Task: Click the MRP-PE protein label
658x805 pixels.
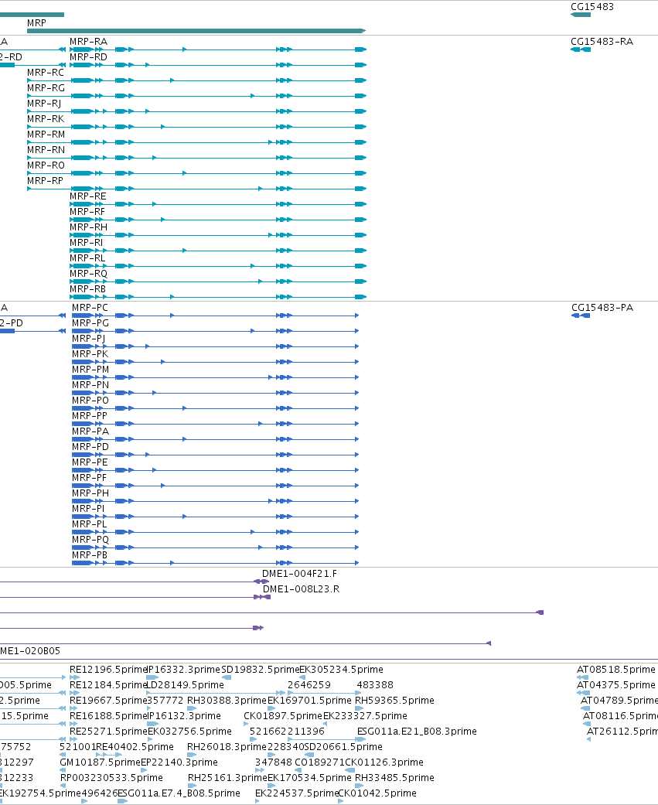Action: [x=90, y=462]
